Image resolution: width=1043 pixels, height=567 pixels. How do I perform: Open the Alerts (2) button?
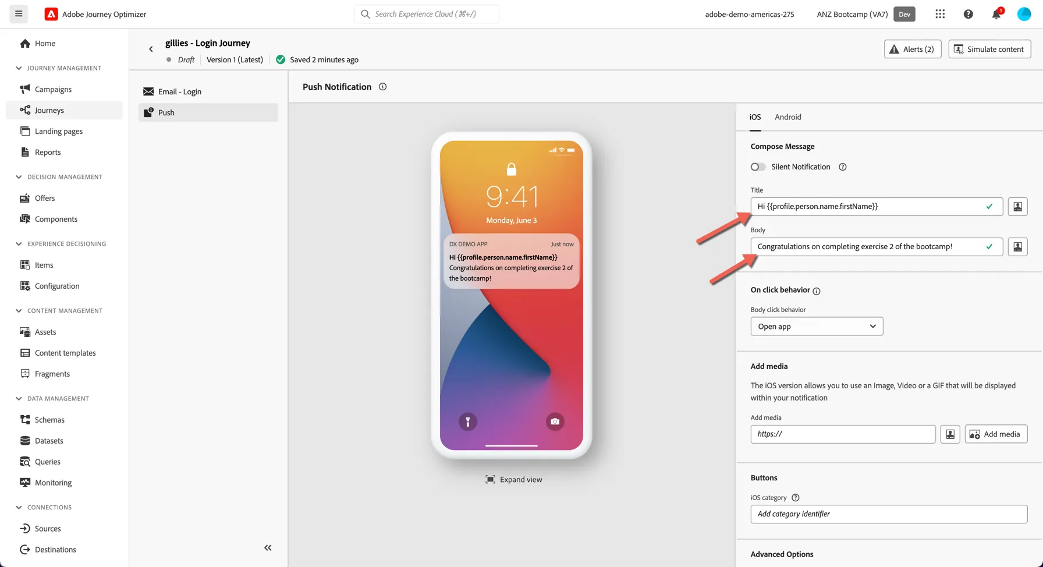[x=912, y=49]
